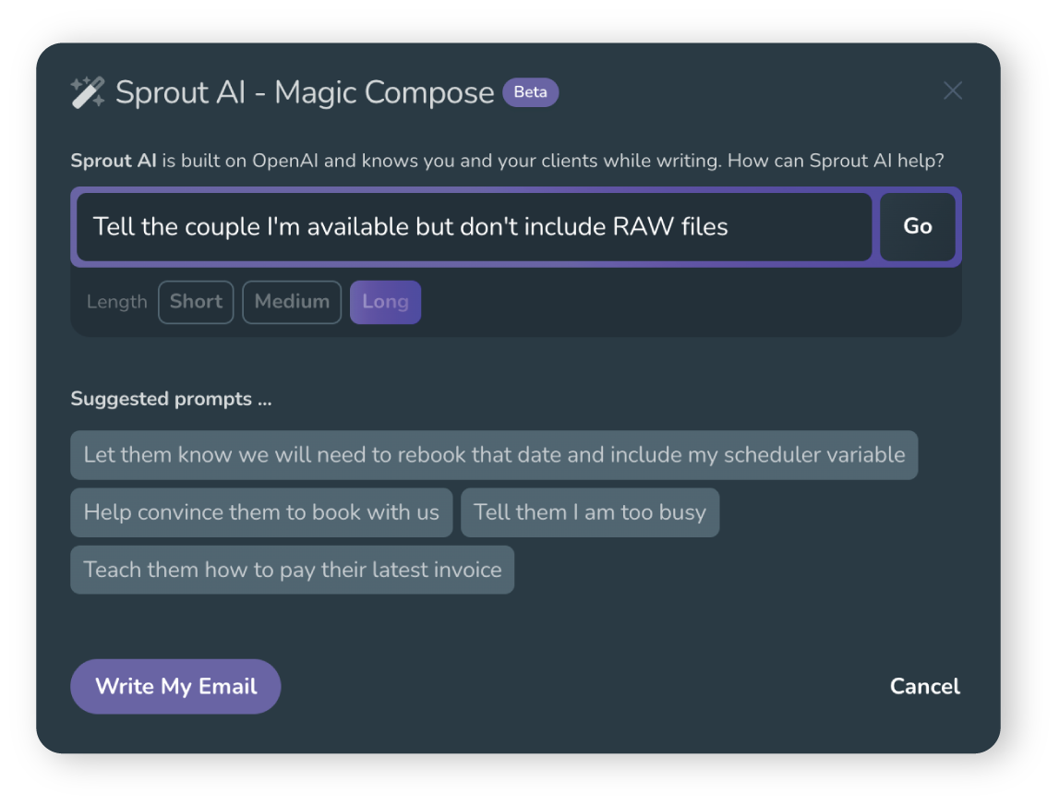Screen dimensions: 1059x806
Task: Click the "Suggested prompts ..." heading
Action: click(x=171, y=399)
